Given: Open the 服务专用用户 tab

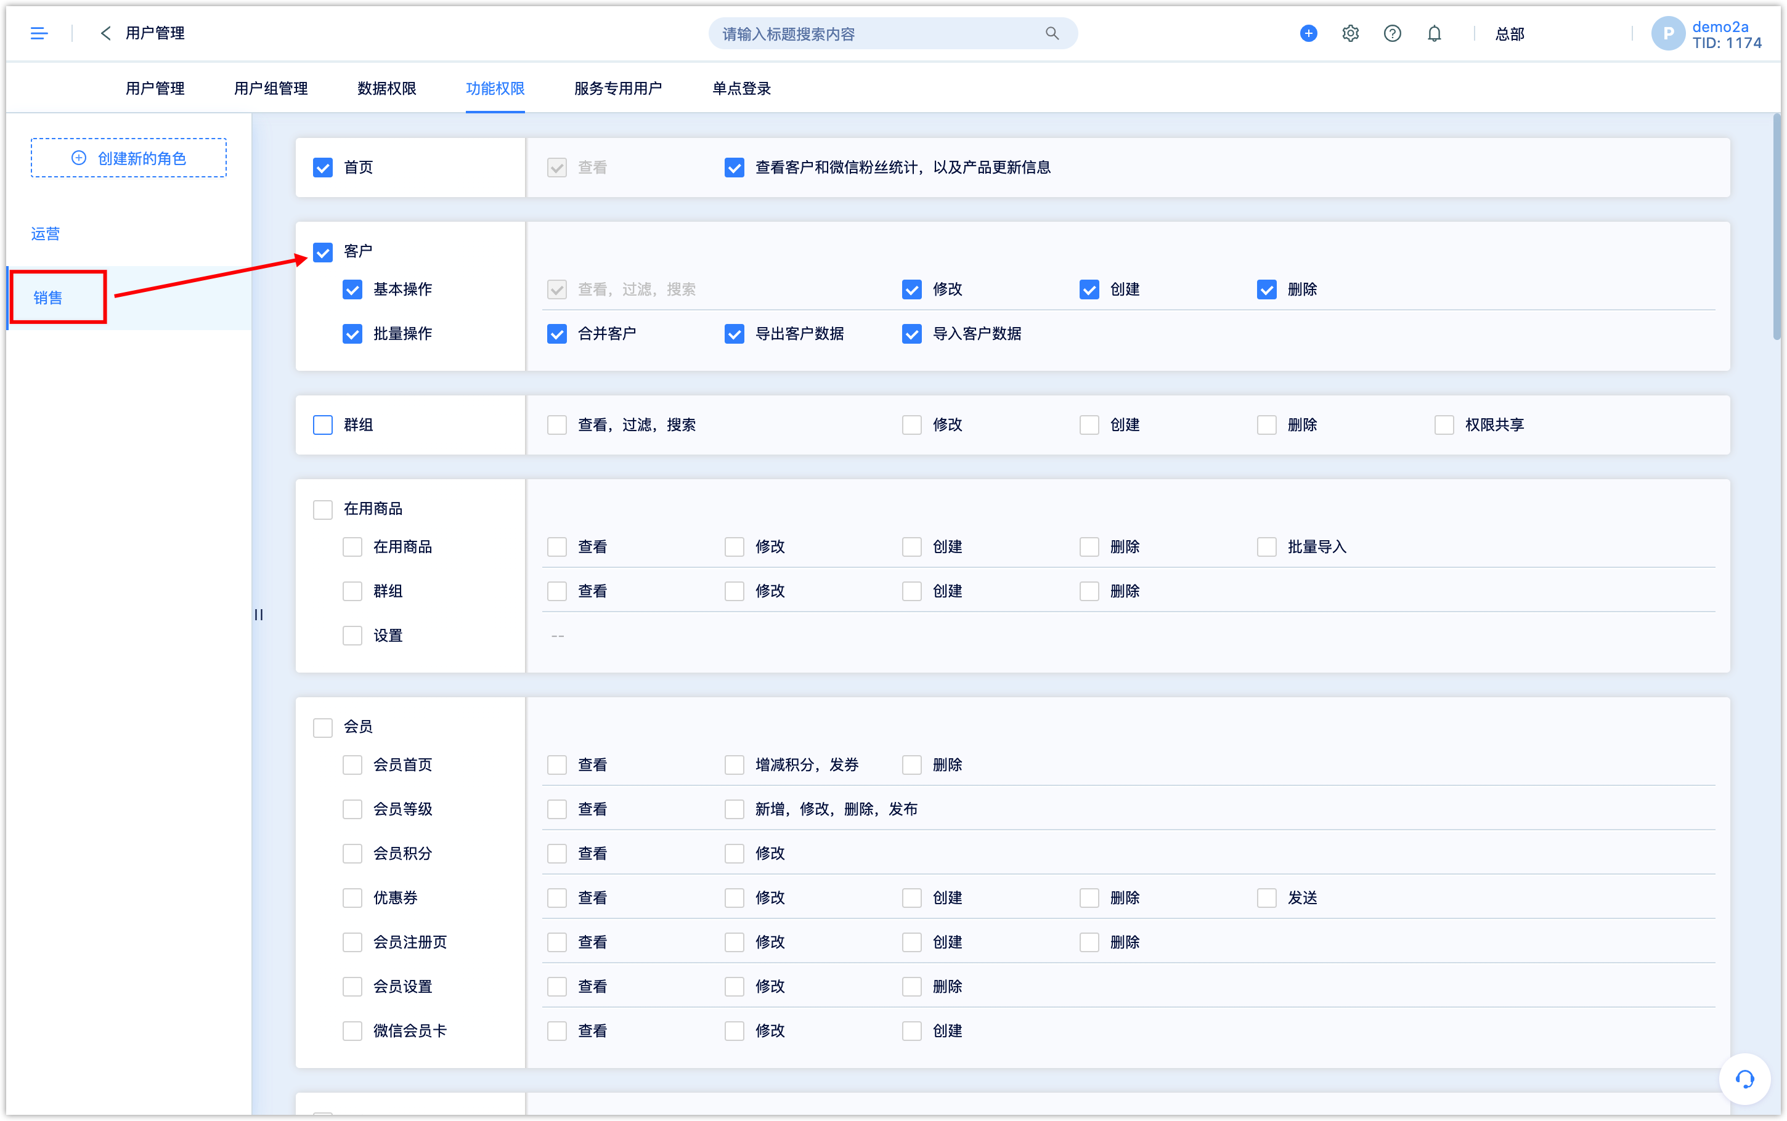Looking at the screenshot, I should coord(617,88).
